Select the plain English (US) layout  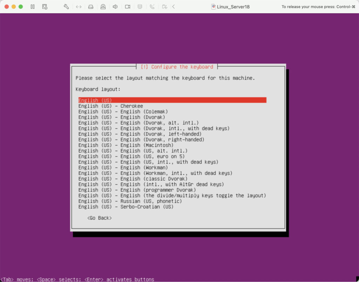pyautogui.click(x=172, y=100)
